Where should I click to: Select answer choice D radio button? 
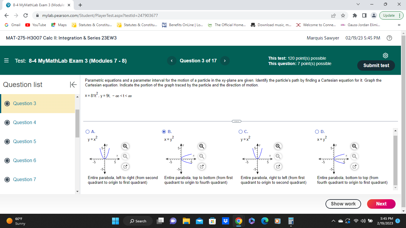tap(317, 132)
